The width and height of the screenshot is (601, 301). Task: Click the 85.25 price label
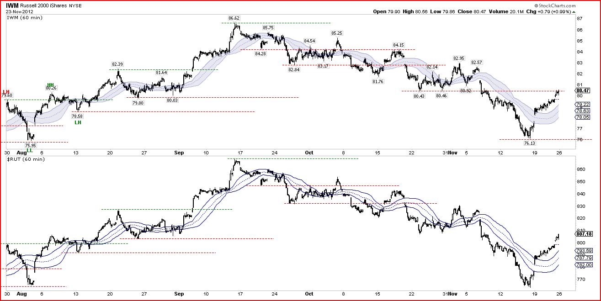coord(337,33)
